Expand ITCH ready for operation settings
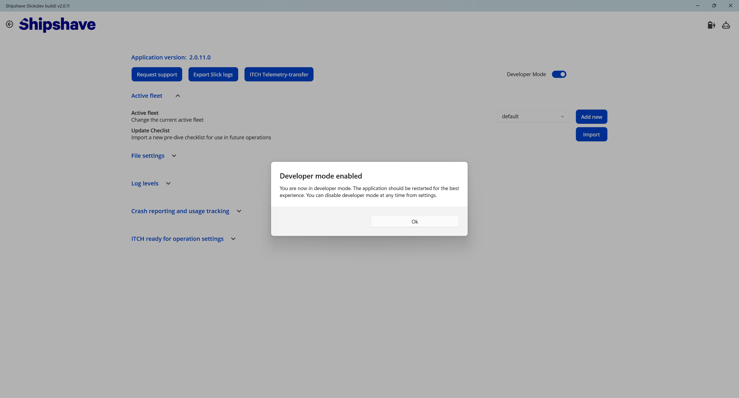739x398 pixels. pyautogui.click(x=233, y=239)
